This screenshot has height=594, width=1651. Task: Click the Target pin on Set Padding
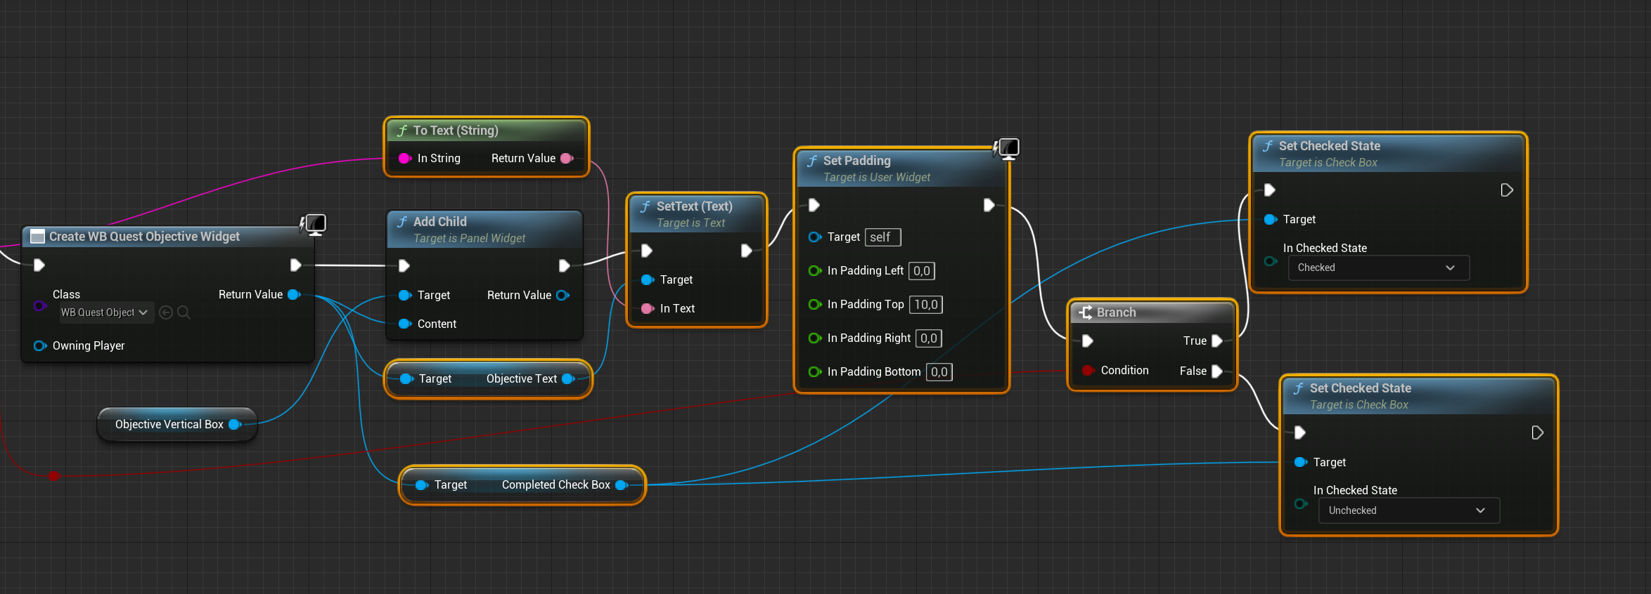[x=815, y=237]
